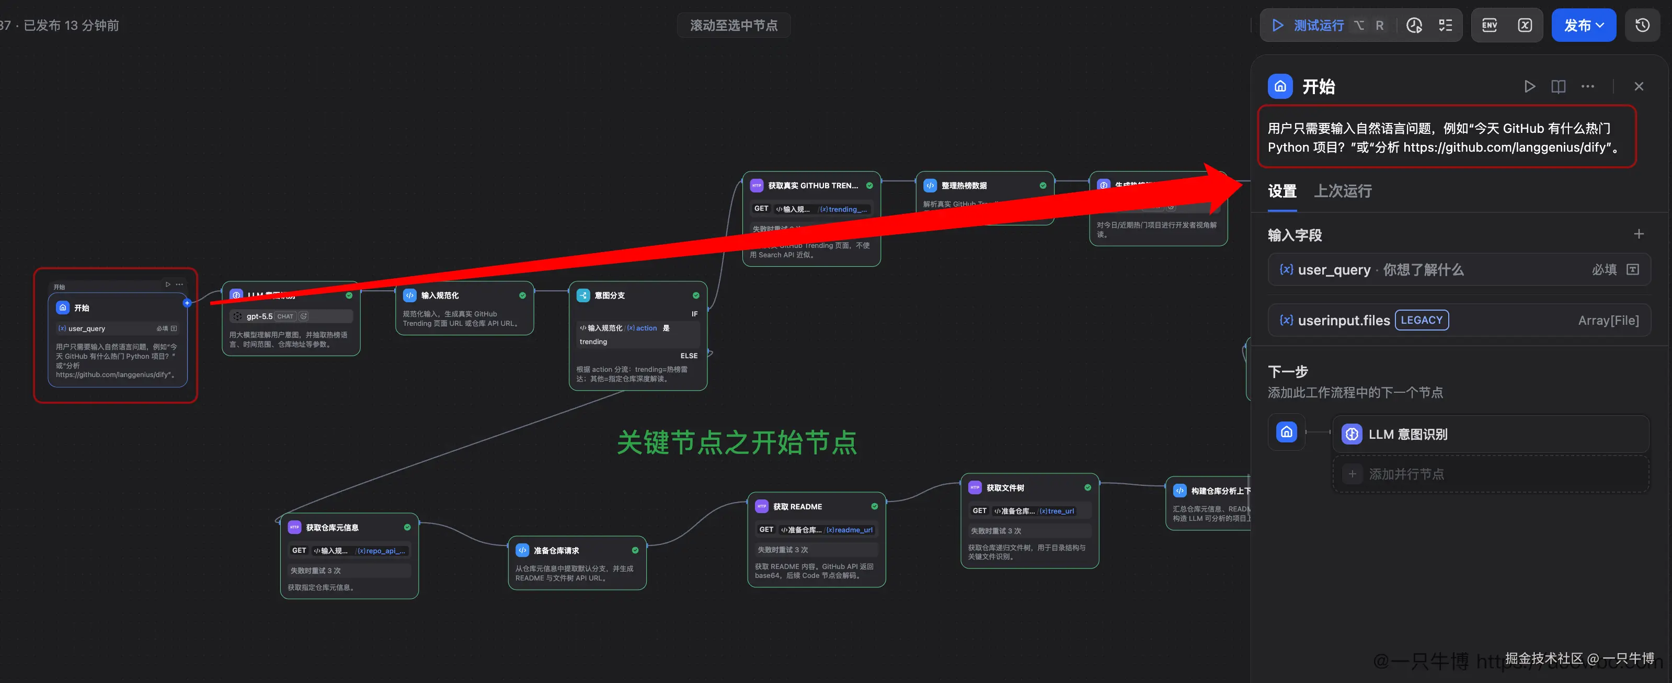
Task: Open the conversation variables {x} icon in toolbar
Action: (1525, 25)
